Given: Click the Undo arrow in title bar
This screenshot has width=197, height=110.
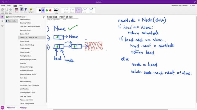Looking at the screenshot, I should [3, 2].
